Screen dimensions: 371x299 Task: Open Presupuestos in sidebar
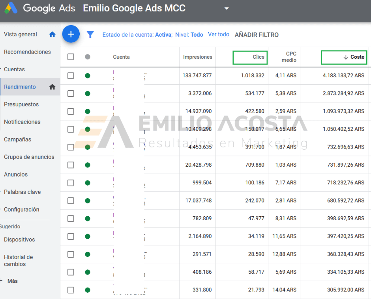click(21, 104)
